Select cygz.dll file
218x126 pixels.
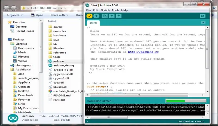click(x=56, y=83)
